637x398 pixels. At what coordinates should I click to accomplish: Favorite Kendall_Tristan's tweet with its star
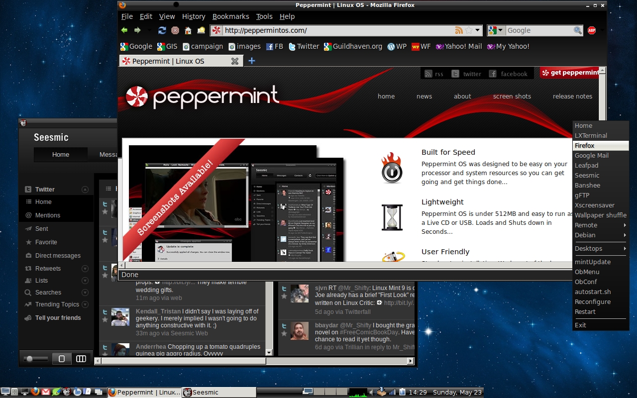[x=105, y=320]
